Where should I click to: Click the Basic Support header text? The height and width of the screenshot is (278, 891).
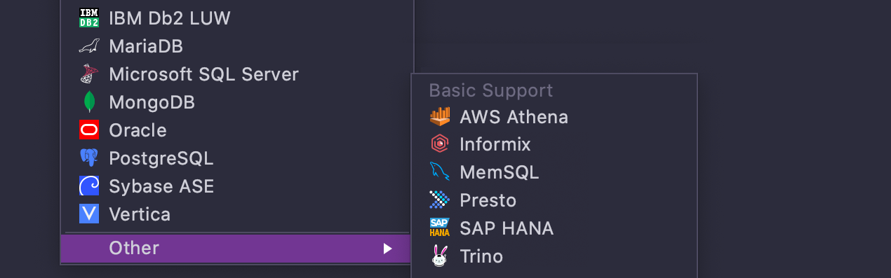pyautogui.click(x=491, y=90)
